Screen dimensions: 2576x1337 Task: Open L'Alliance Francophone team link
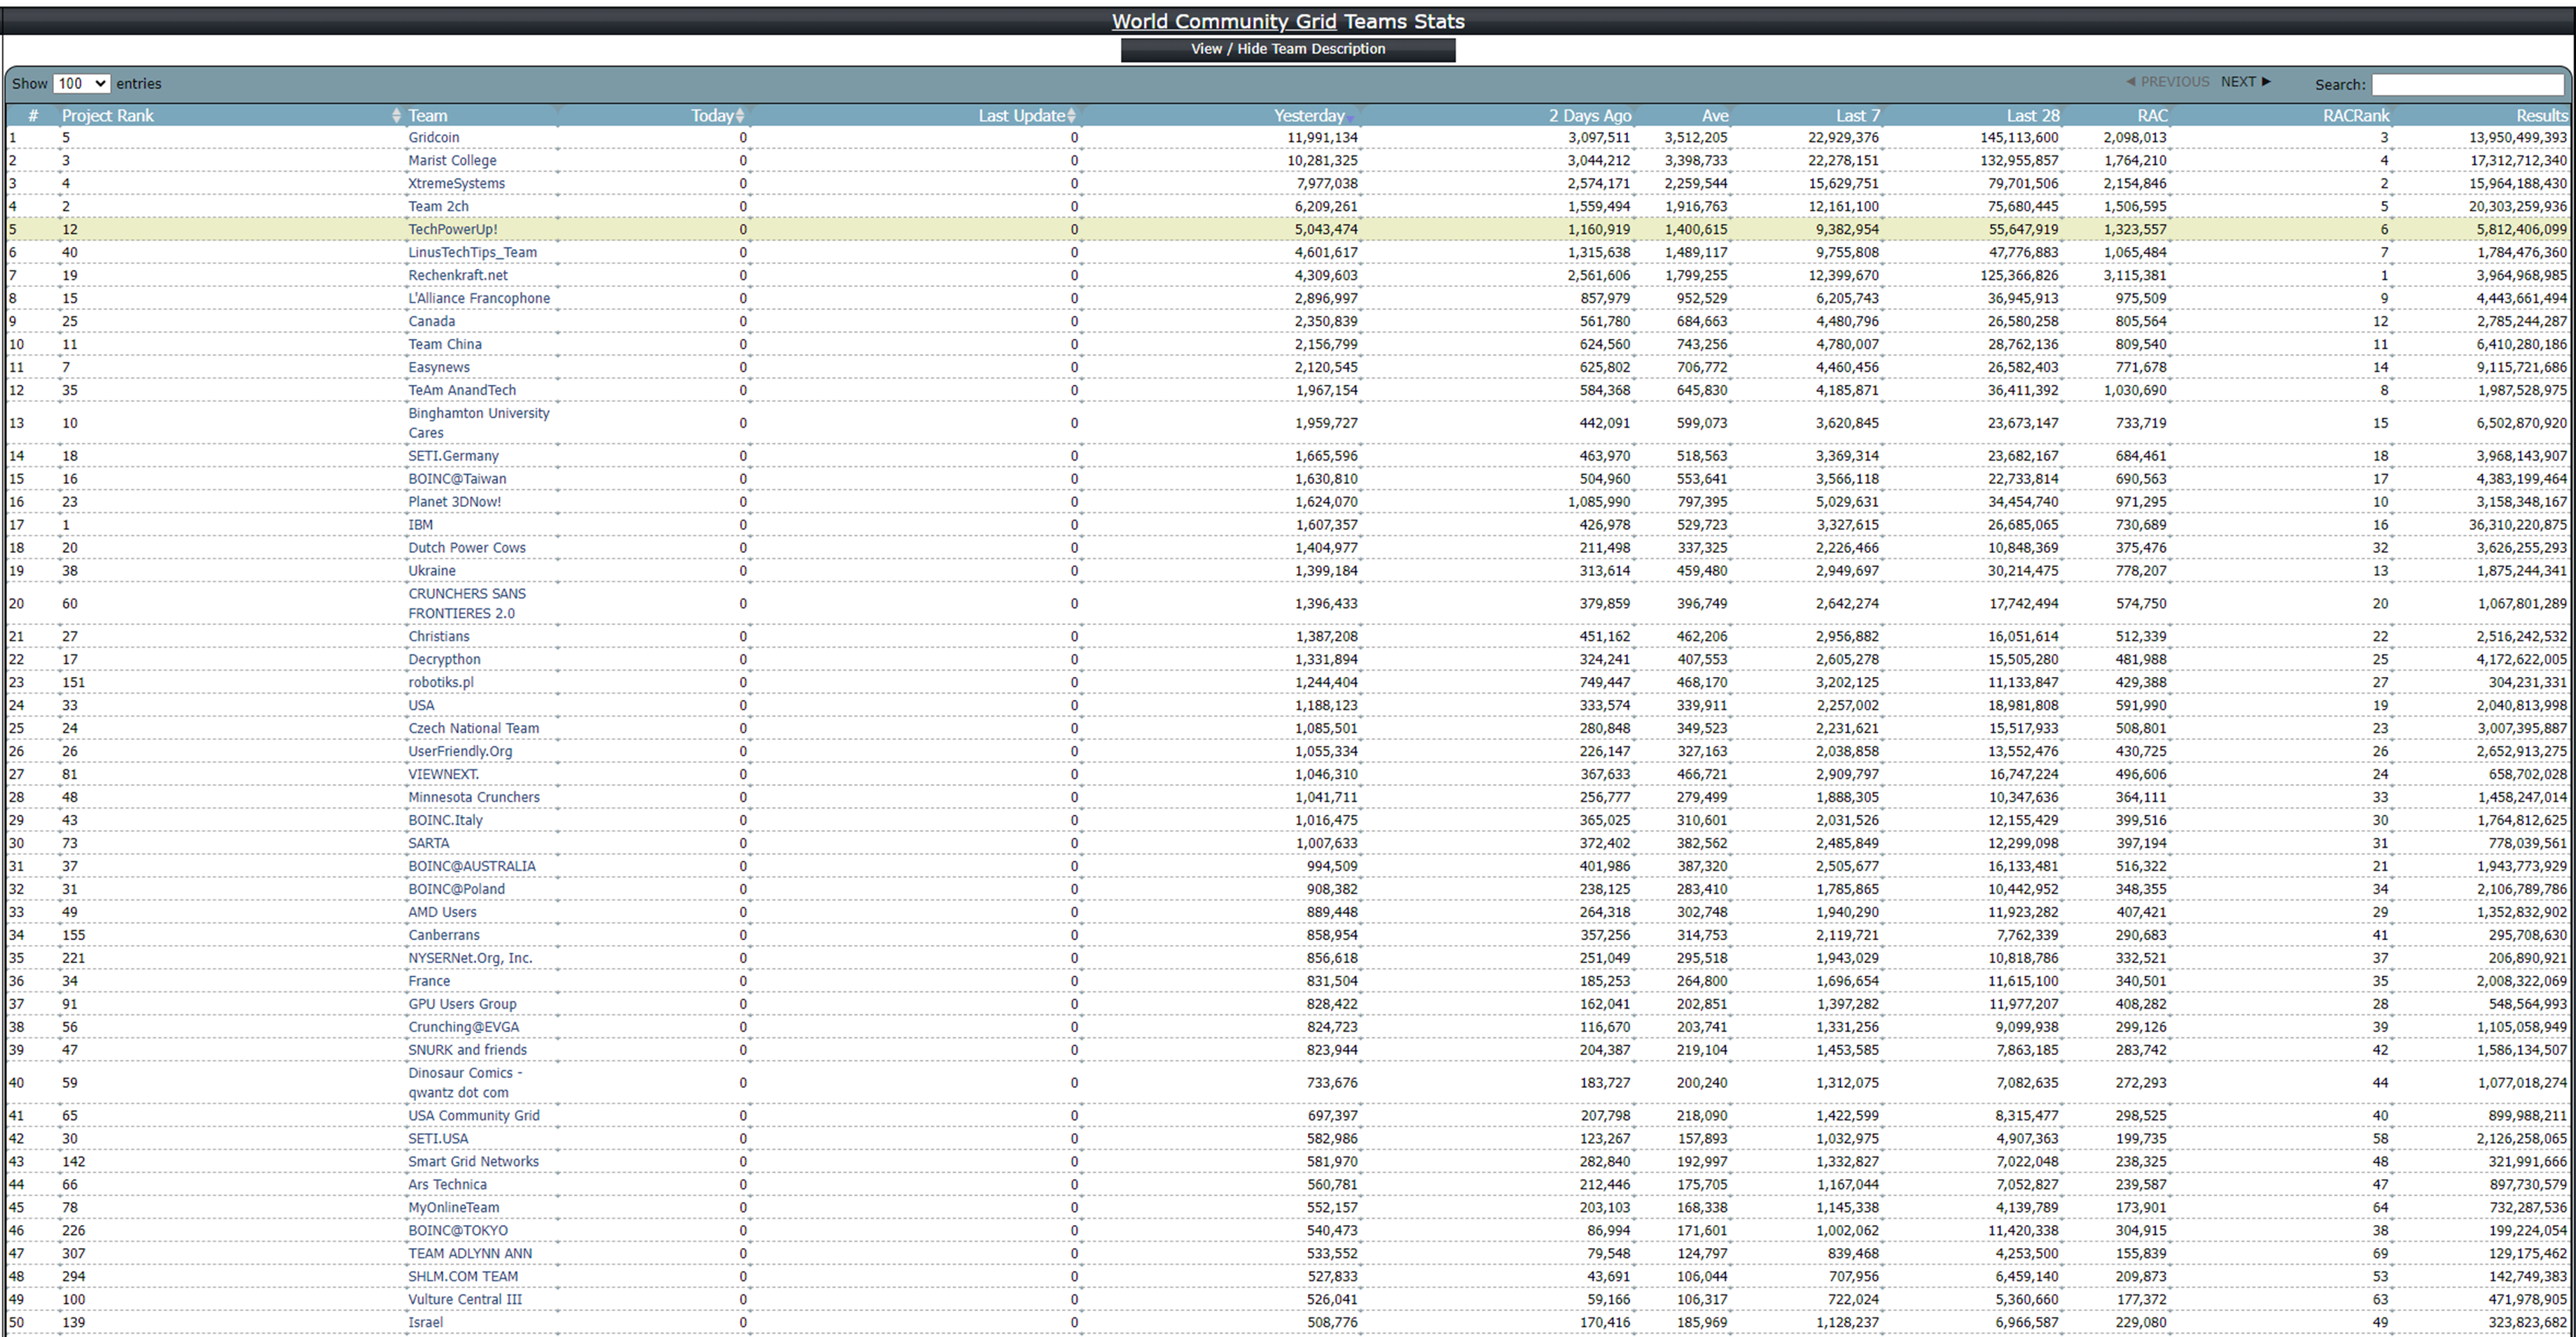[x=479, y=299]
